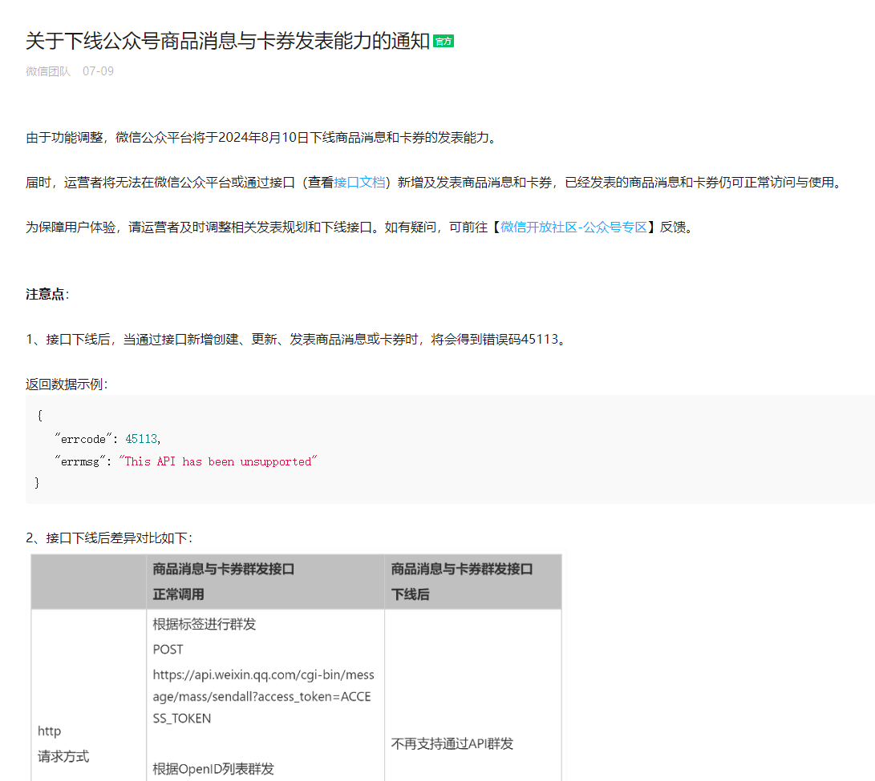Viewport: 875px width, 781px height.
Task: Click 2、接口下线后差异对比如下 line
Action: (x=109, y=538)
